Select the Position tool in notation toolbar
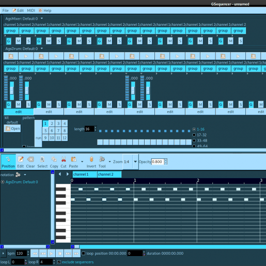 [8, 162]
